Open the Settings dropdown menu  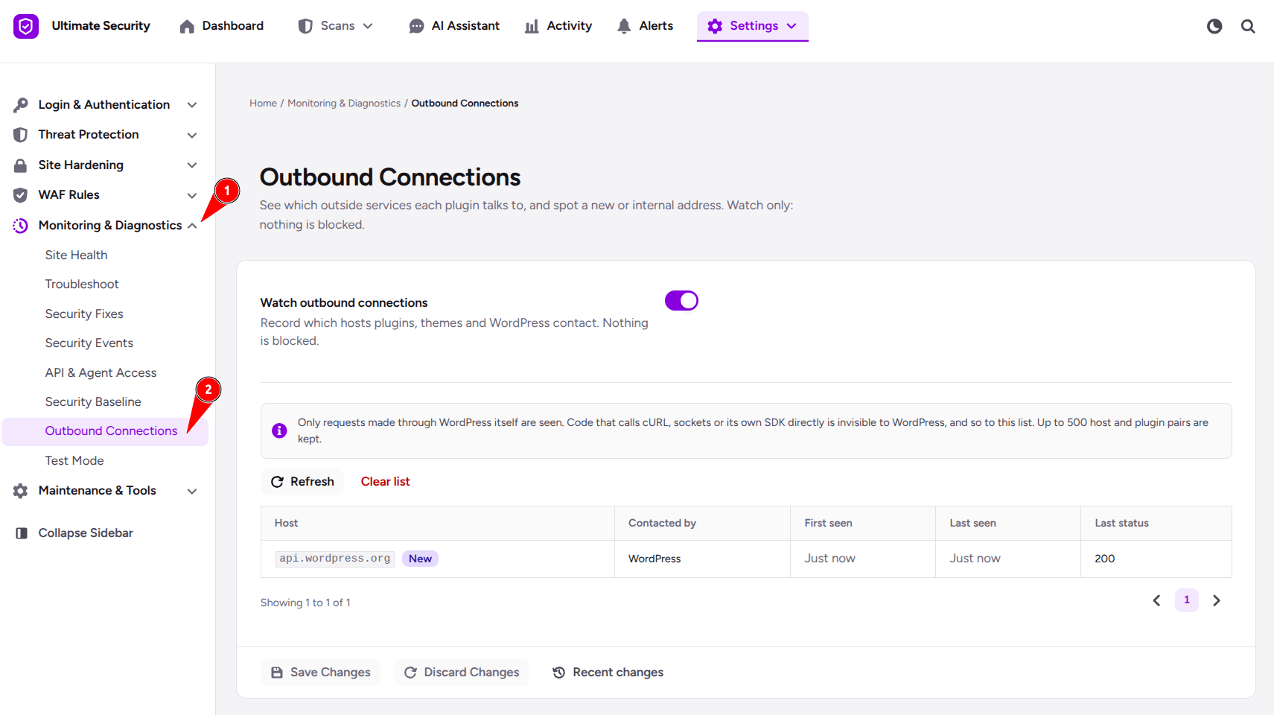coord(752,26)
